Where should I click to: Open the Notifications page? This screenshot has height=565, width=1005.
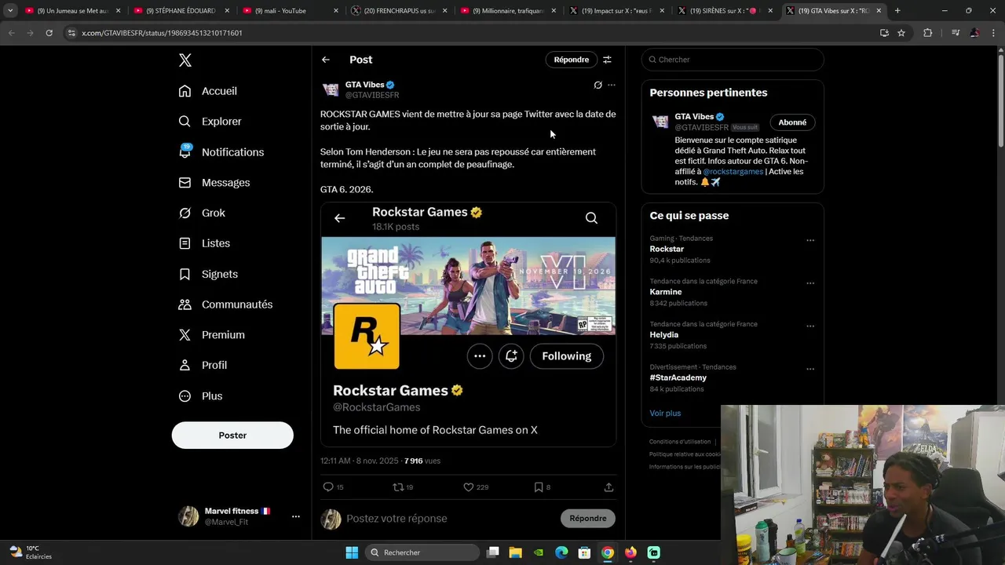click(x=221, y=152)
